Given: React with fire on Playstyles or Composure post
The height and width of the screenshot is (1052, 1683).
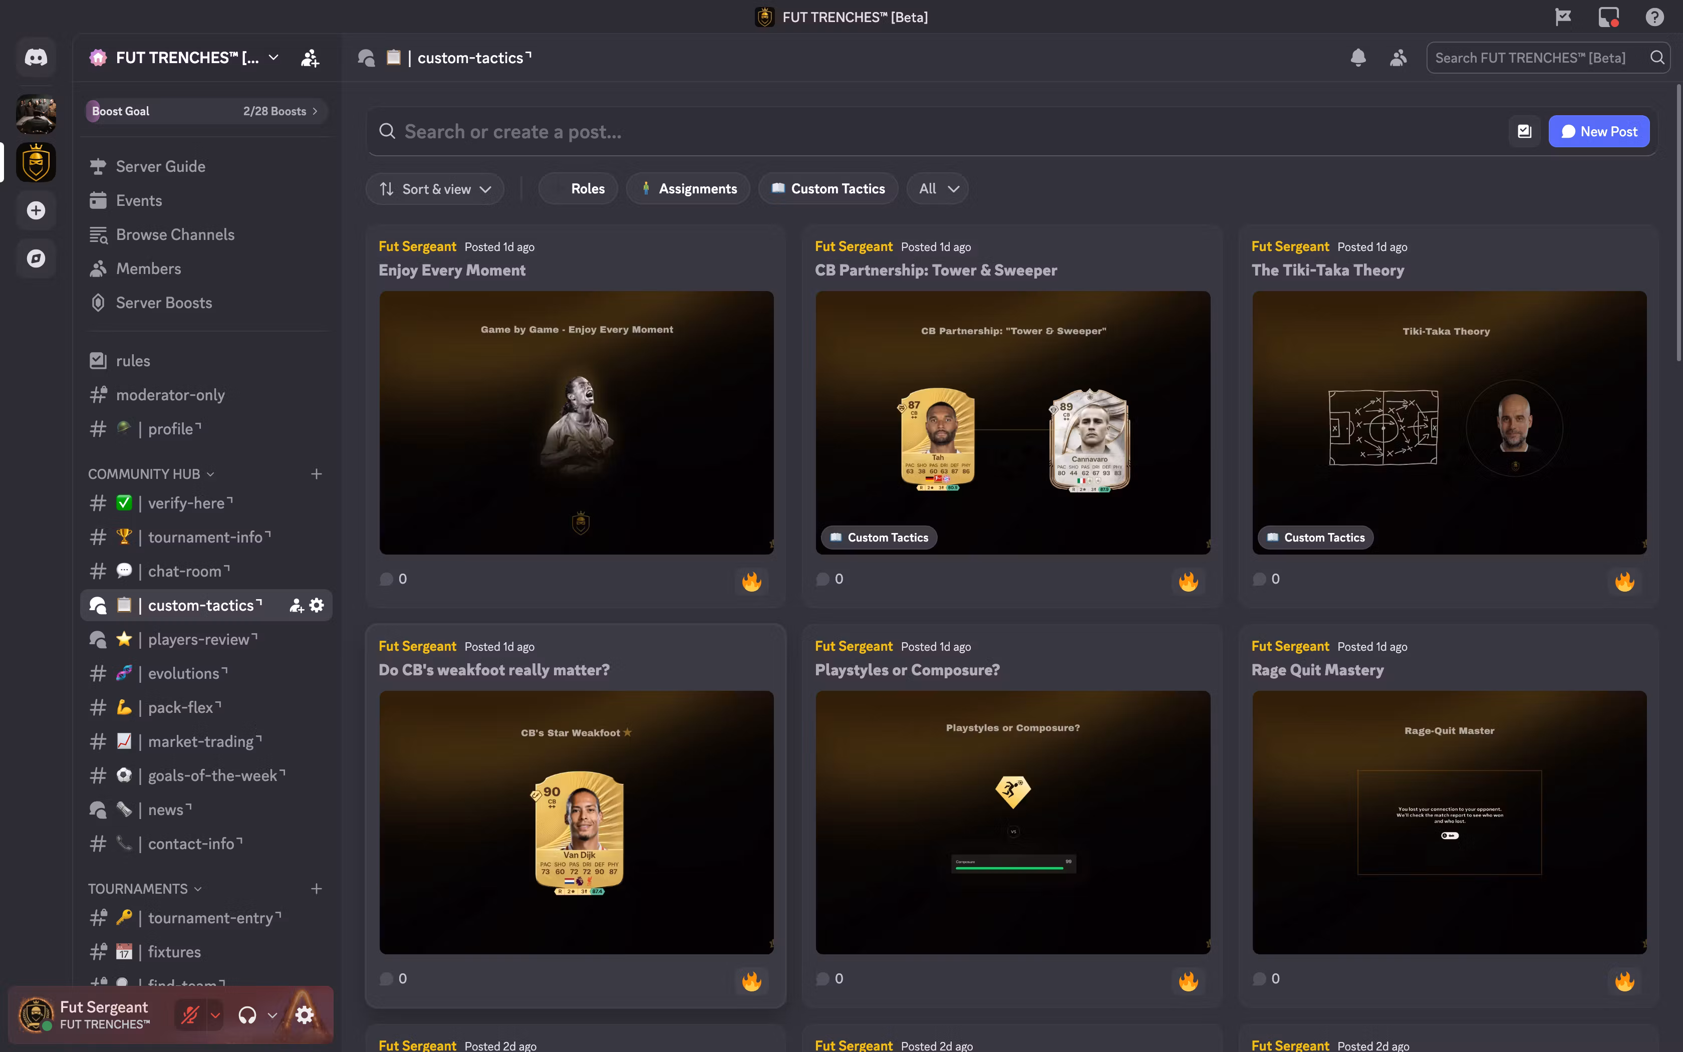Looking at the screenshot, I should click(1189, 981).
